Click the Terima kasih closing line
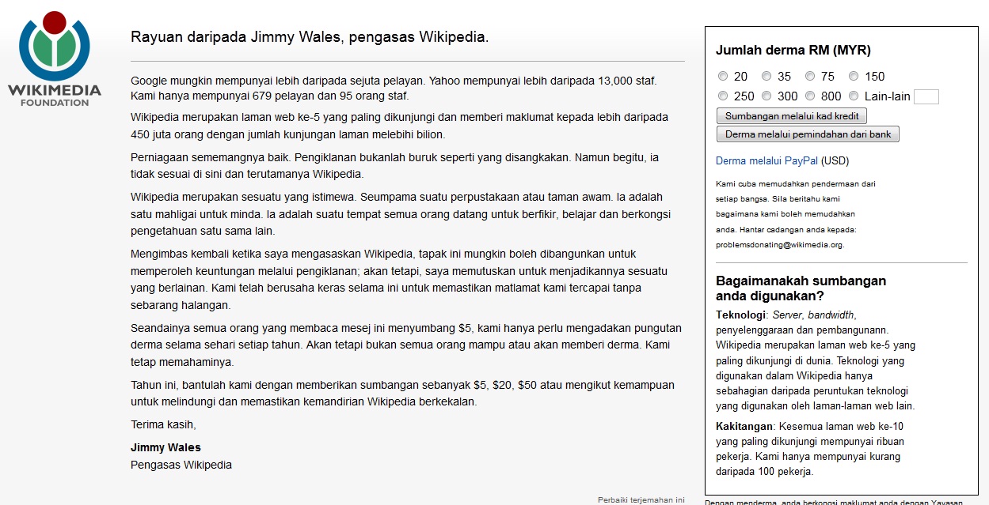The height and width of the screenshot is (505, 989). pos(163,424)
